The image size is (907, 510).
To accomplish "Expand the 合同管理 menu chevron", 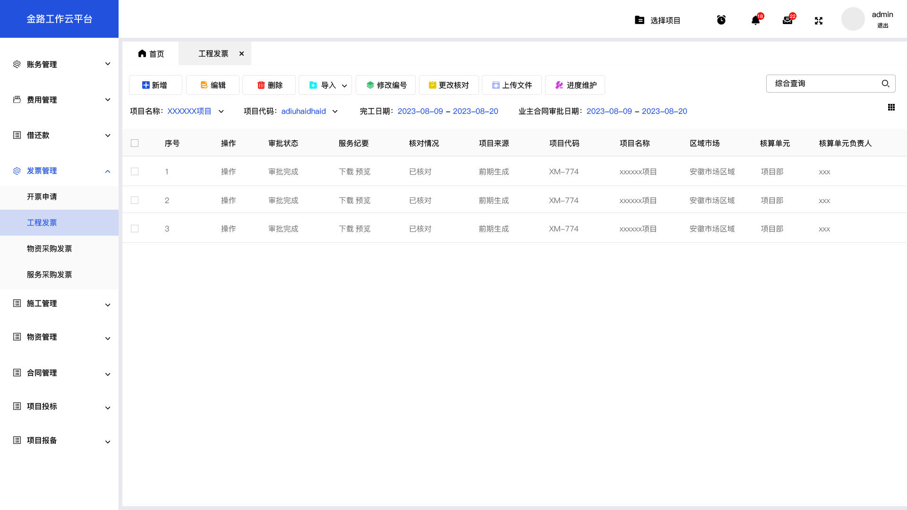I will [108, 374].
